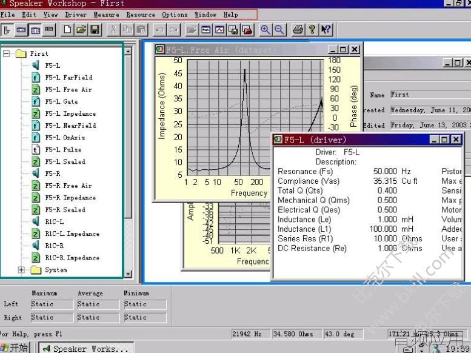The image size is (471, 353).
Task: Click the Speaker Workshop taskbar button
Action: pyautogui.click(x=86, y=349)
